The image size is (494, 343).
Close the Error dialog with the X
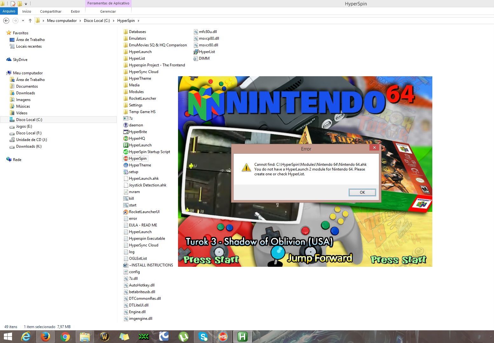(374, 148)
